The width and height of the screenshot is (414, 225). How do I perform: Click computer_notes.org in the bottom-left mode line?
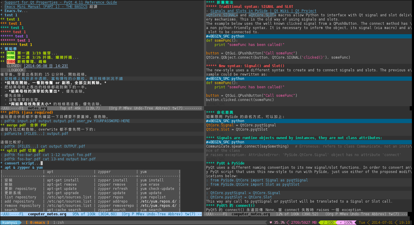tap(47, 214)
